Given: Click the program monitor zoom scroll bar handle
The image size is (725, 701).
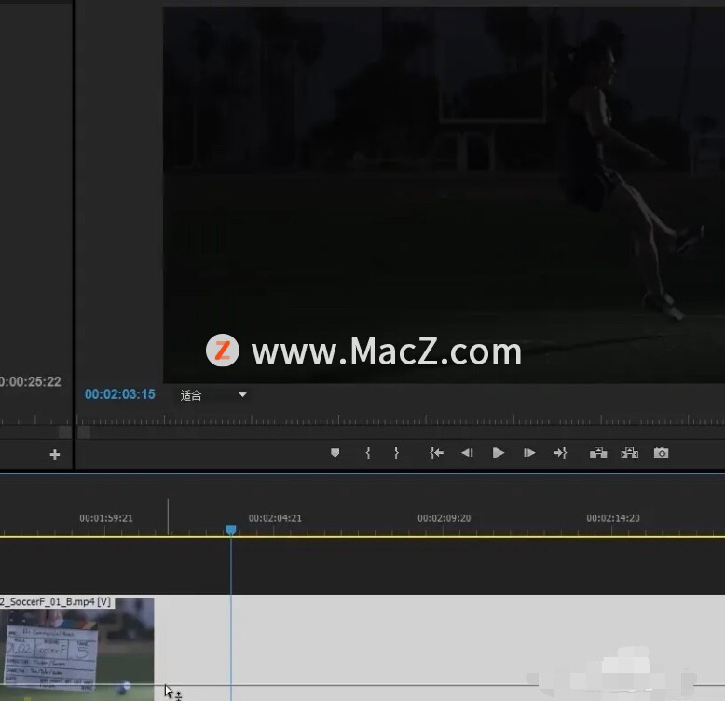Looking at the screenshot, I should pos(84,433).
